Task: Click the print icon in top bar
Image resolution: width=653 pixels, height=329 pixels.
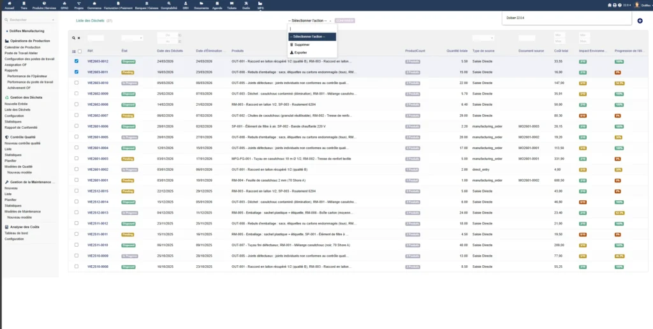Action: point(614,5)
